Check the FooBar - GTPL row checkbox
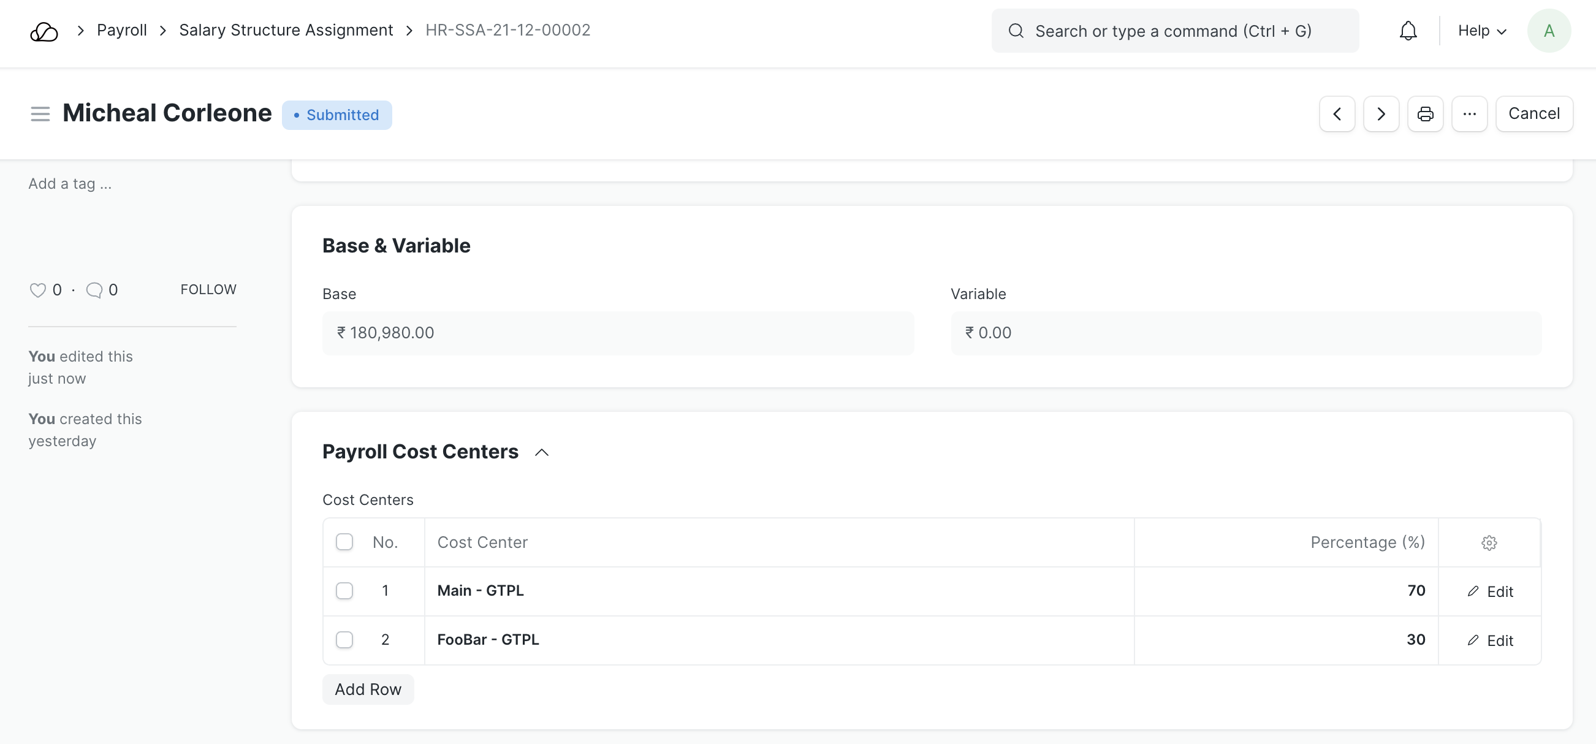The height and width of the screenshot is (744, 1596). click(x=344, y=640)
